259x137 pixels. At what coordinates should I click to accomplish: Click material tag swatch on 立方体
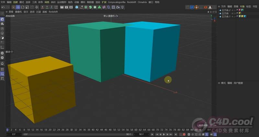[x=240, y=13]
